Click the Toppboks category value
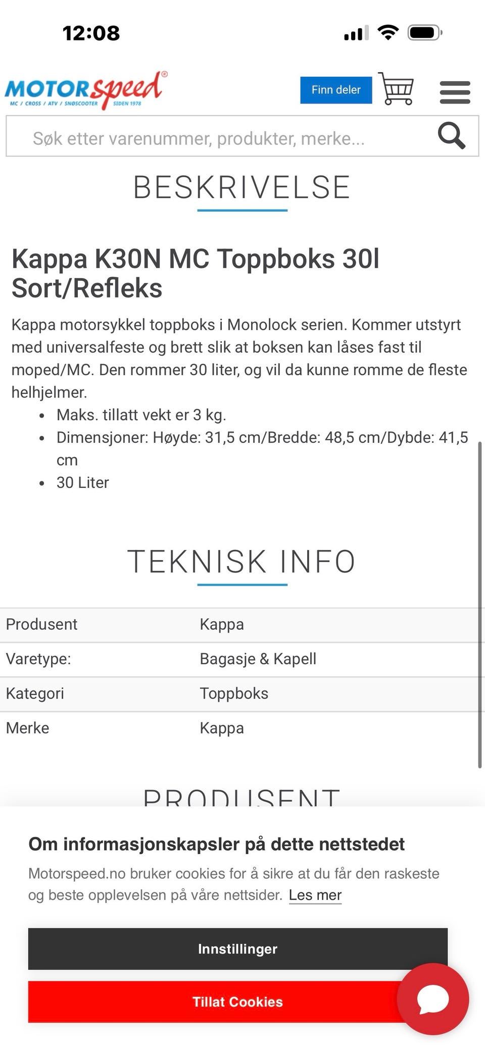 click(x=234, y=693)
